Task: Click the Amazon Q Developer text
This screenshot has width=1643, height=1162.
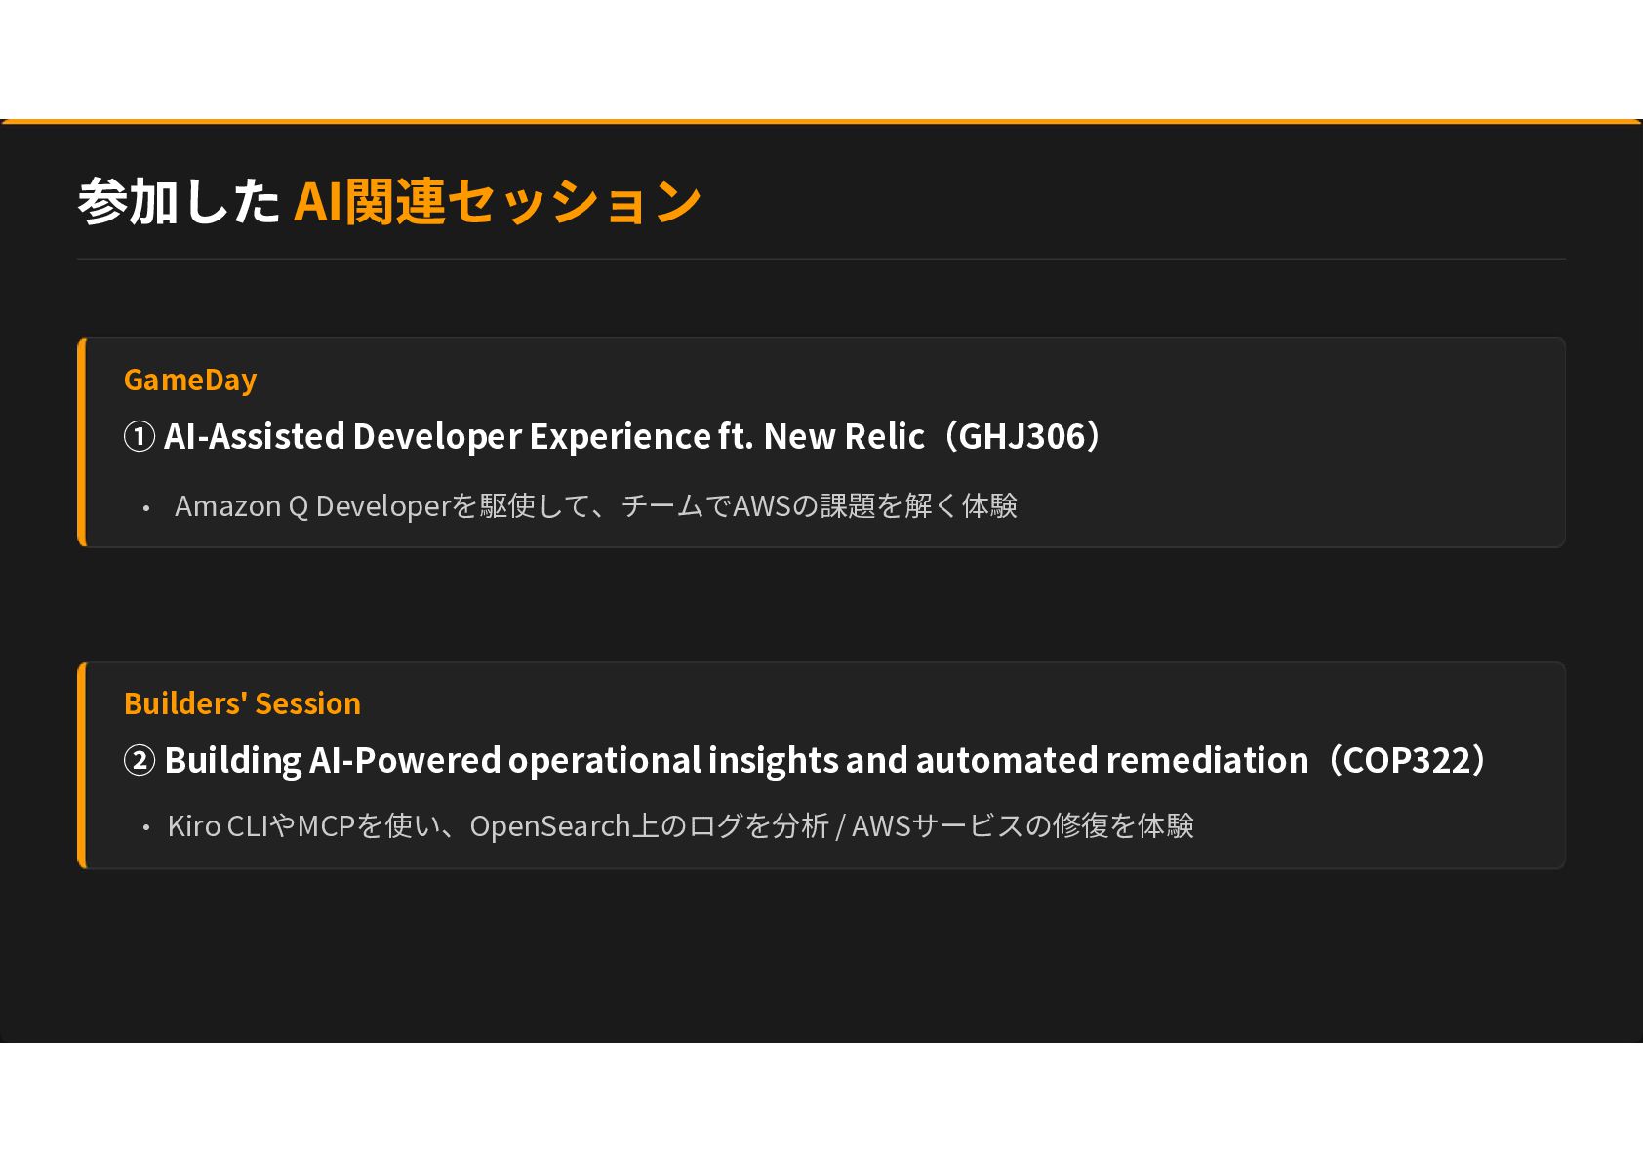Action: (312, 506)
